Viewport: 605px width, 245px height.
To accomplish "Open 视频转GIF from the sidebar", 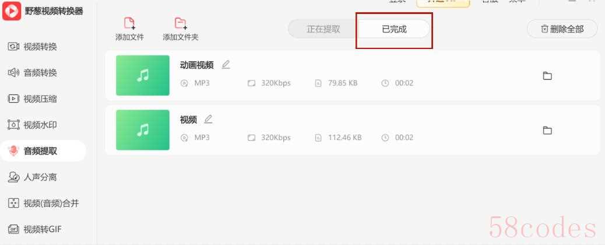I will click(35, 230).
